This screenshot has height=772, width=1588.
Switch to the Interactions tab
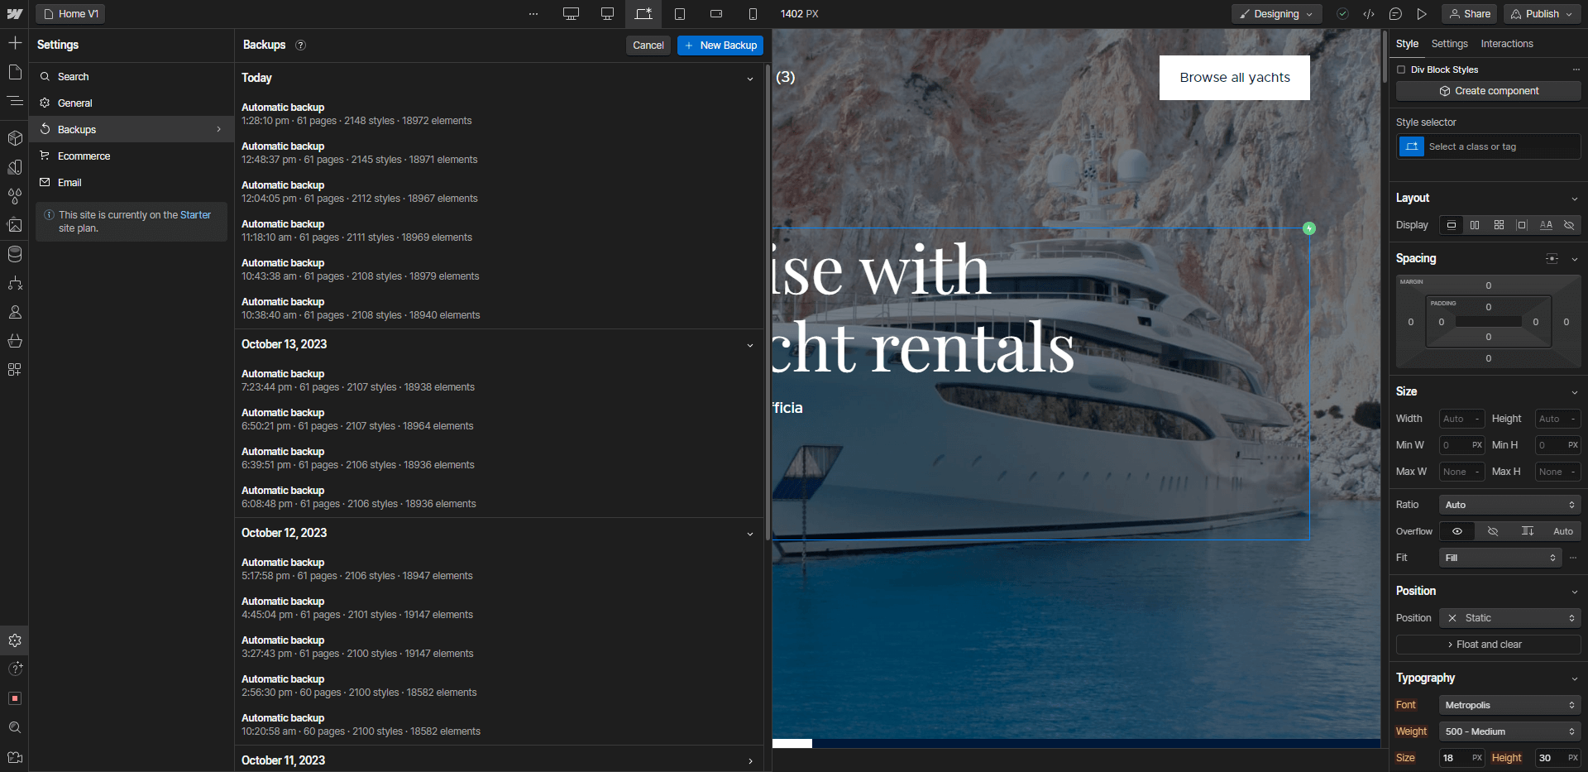click(1507, 44)
